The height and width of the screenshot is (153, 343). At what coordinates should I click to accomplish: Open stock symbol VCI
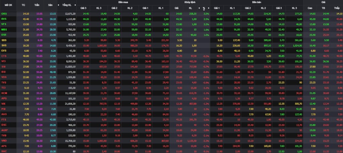click(4, 61)
